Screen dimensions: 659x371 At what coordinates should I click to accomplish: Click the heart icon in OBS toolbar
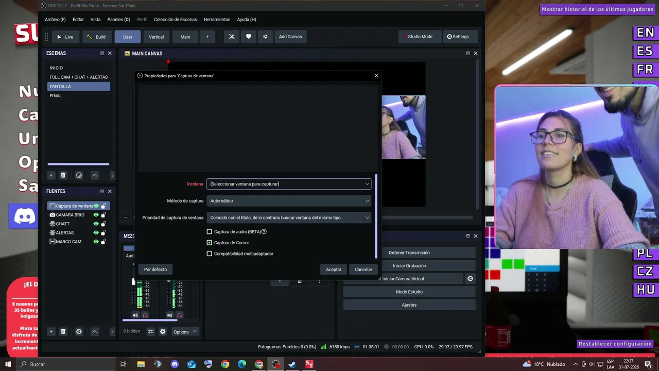(x=249, y=37)
